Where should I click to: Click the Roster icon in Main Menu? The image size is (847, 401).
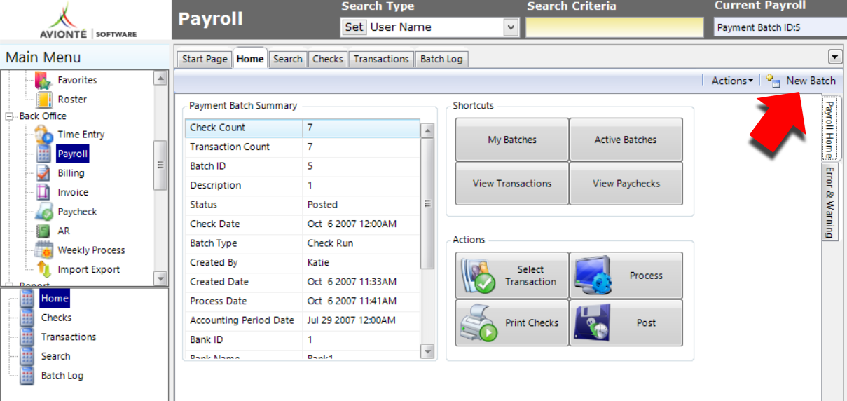coord(43,100)
